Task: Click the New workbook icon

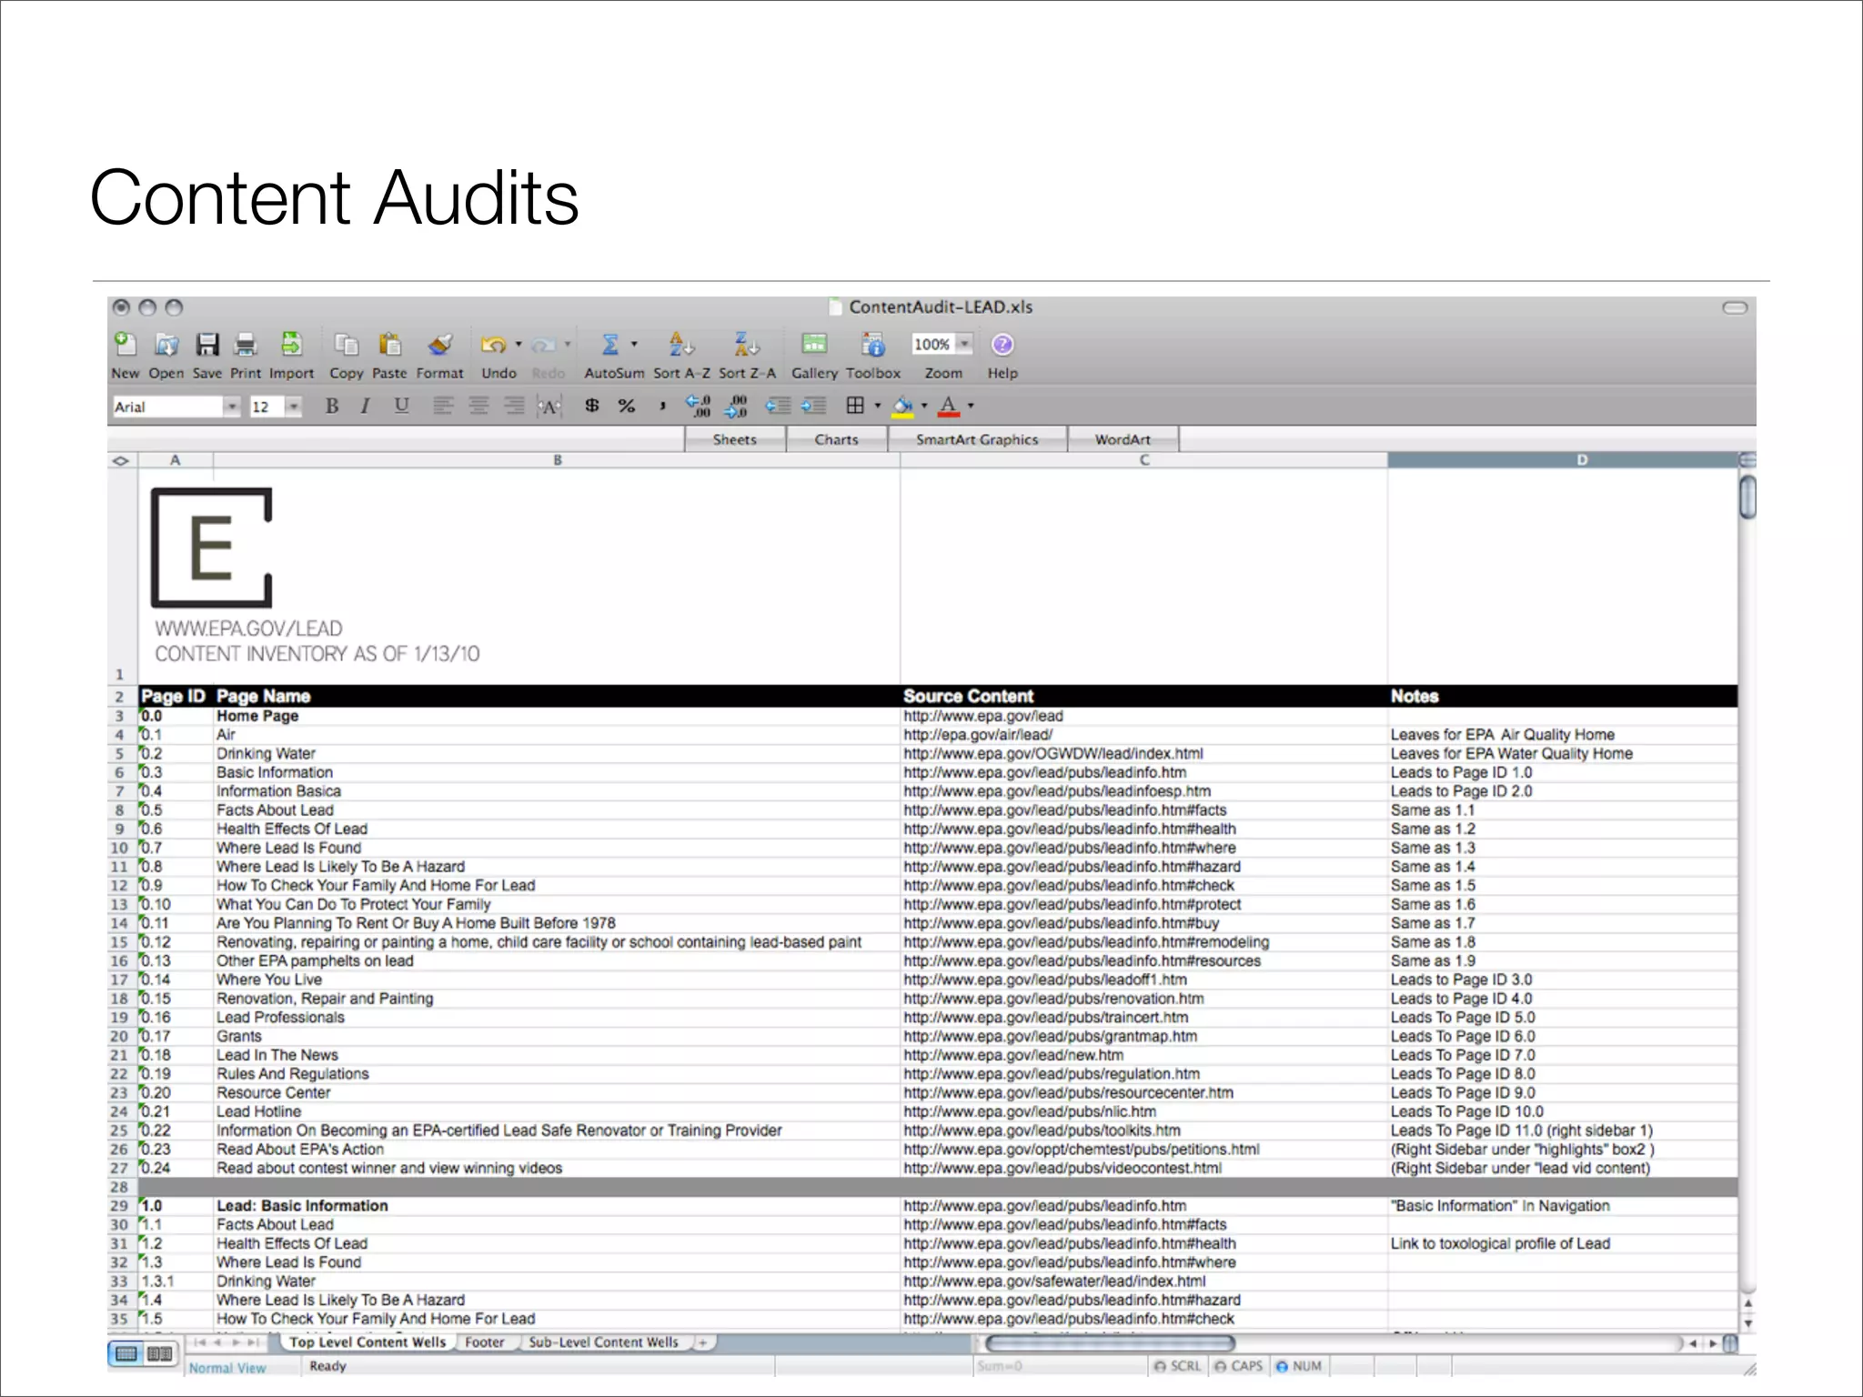Action: 125,345
